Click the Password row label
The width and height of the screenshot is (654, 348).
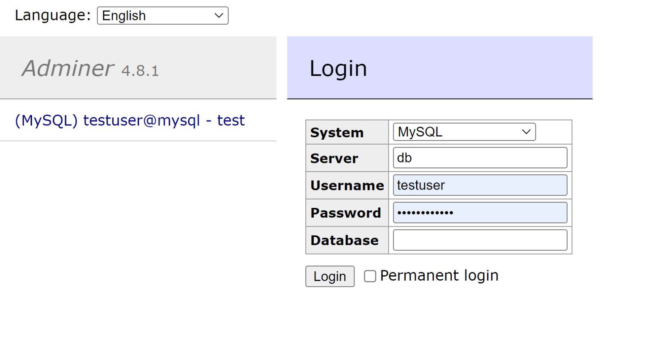tap(345, 213)
